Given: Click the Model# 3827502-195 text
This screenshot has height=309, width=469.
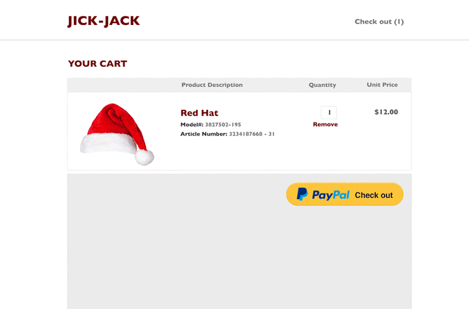Looking at the screenshot, I should click(211, 124).
